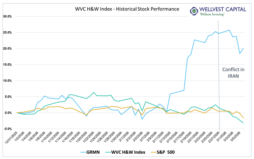Click the GRMN legend line marker
The height and width of the screenshot is (159, 254).
coord(86,152)
